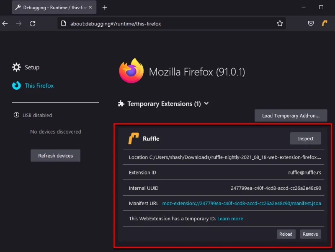Bookmark this page using the star icon
335x252 pixels.
tap(280, 23)
